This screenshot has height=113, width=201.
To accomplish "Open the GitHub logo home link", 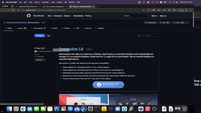I will 29,16.
